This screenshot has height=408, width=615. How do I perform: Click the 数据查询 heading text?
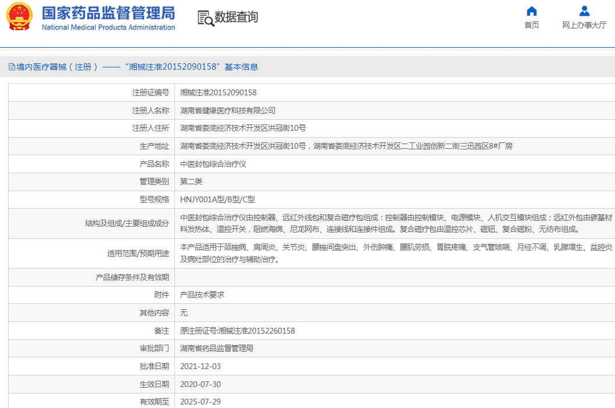[236, 17]
